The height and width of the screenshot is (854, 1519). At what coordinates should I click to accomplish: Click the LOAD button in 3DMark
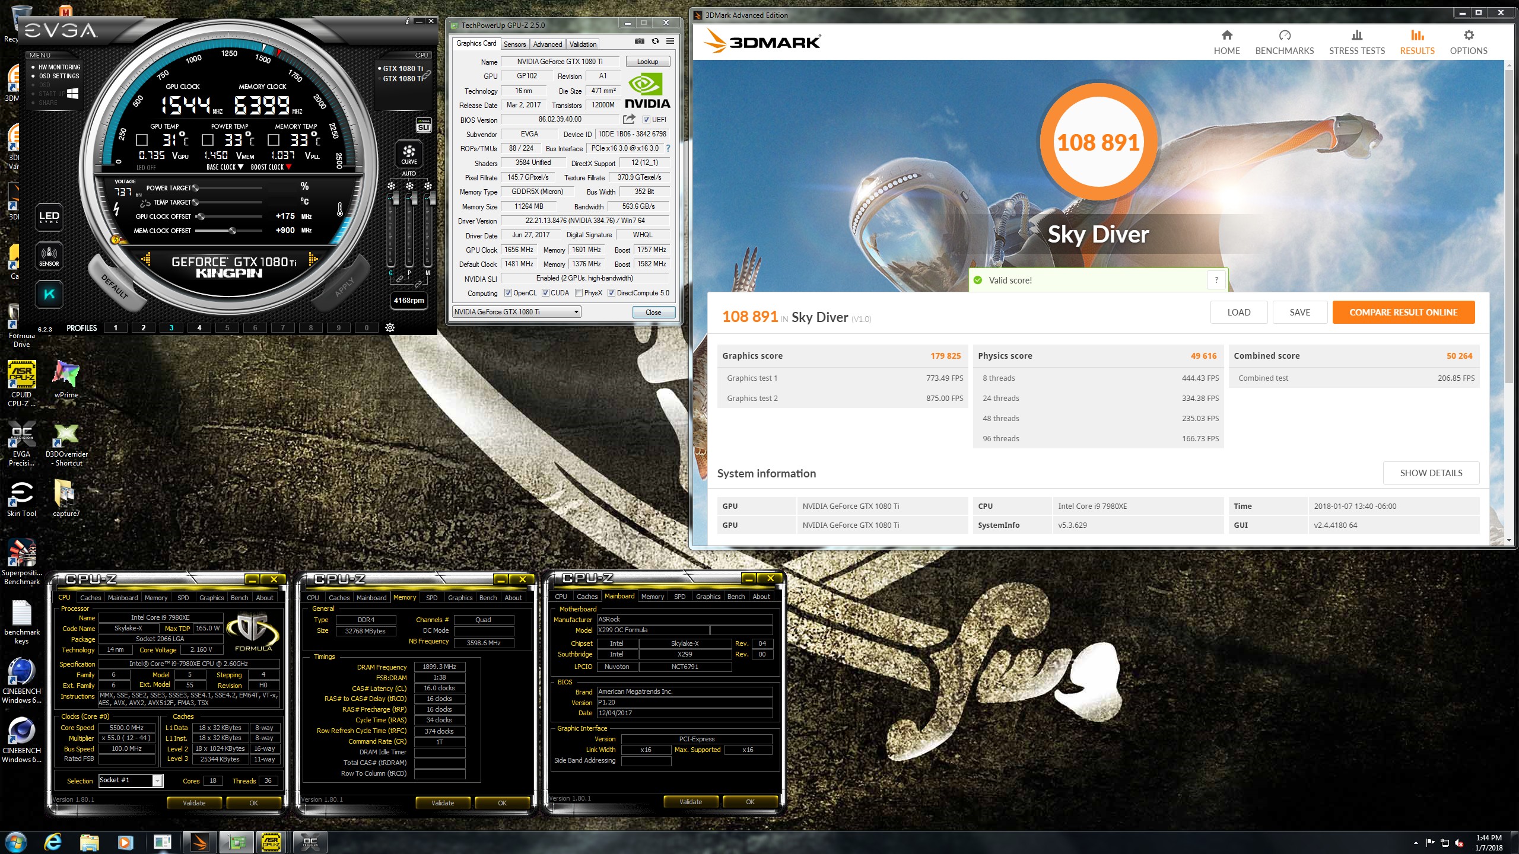(x=1238, y=313)
